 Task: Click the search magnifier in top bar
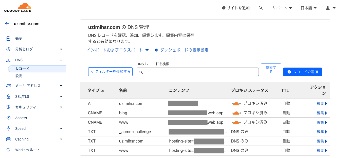click(x=261, y=8)
